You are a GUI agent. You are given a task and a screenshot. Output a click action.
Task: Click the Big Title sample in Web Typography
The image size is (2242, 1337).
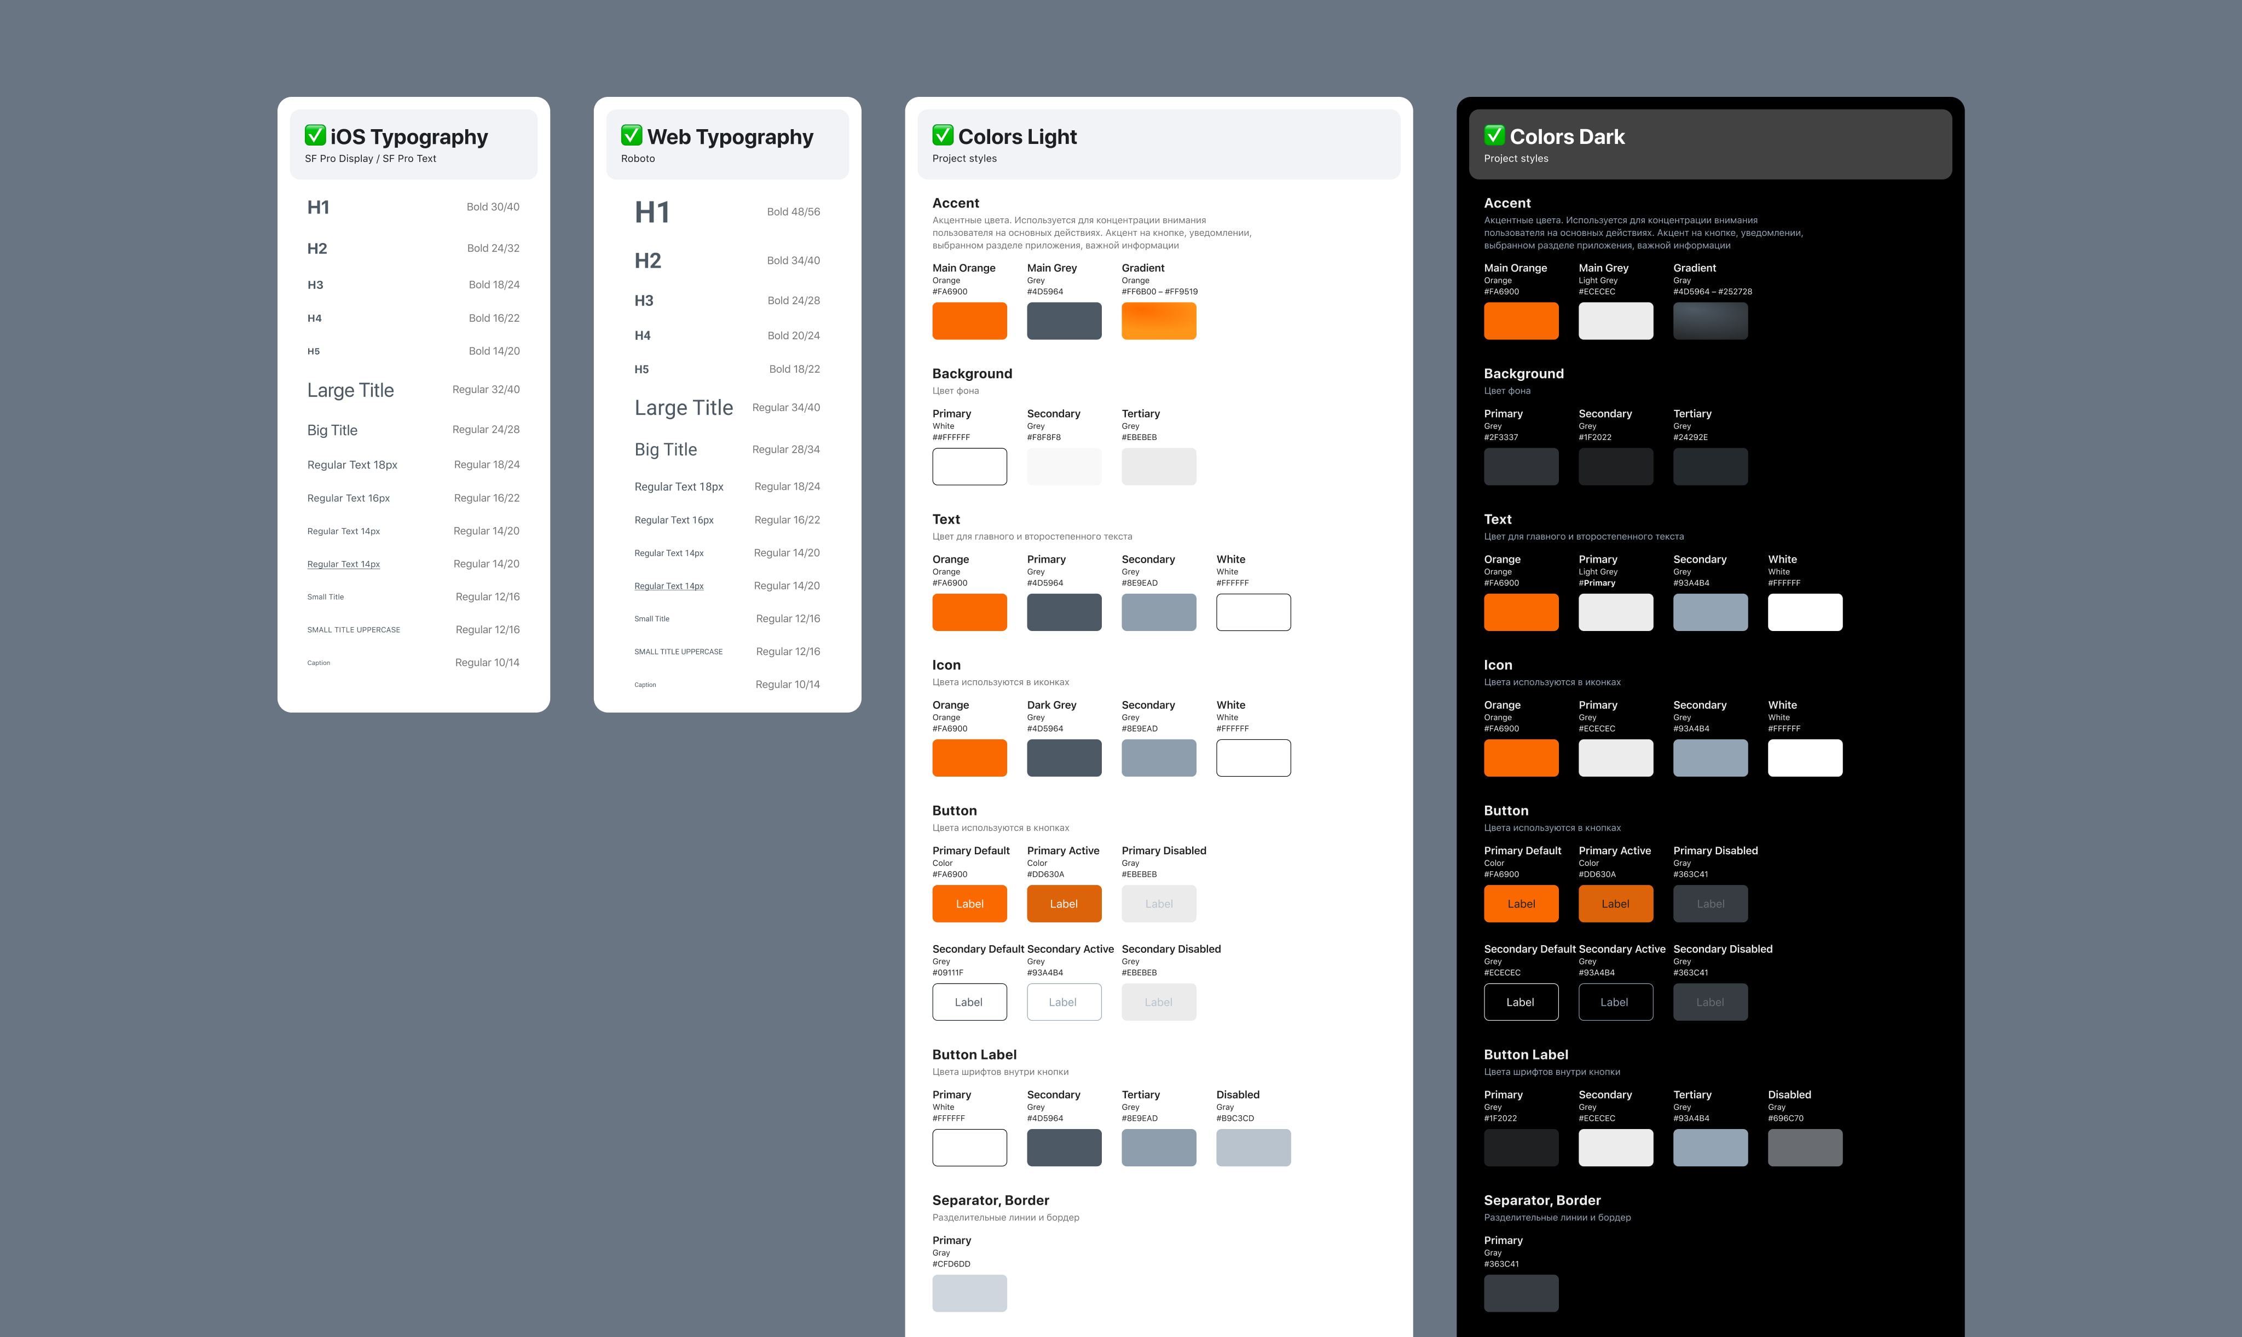(666, 449)
